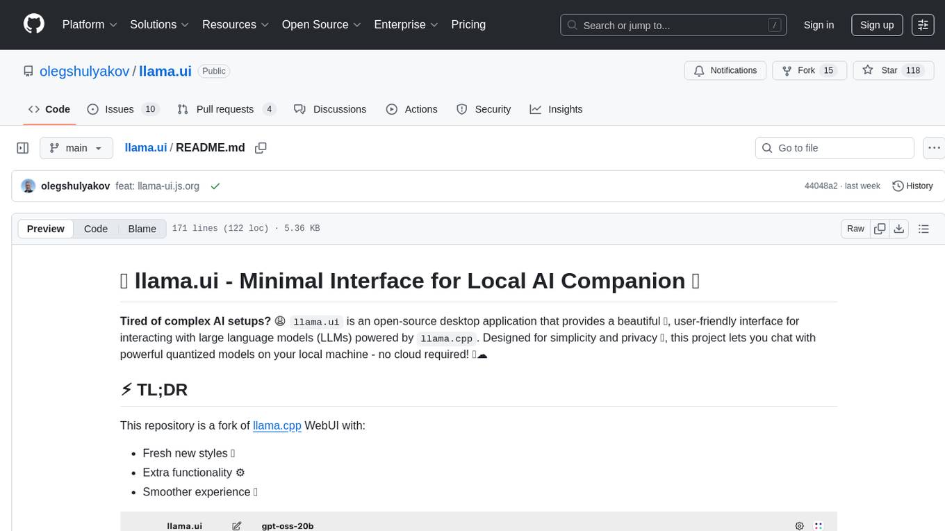The height and width of the screenshot is (531, 945).
Task: Open the appearance settings icon in the header
Action: click(923, 25)
